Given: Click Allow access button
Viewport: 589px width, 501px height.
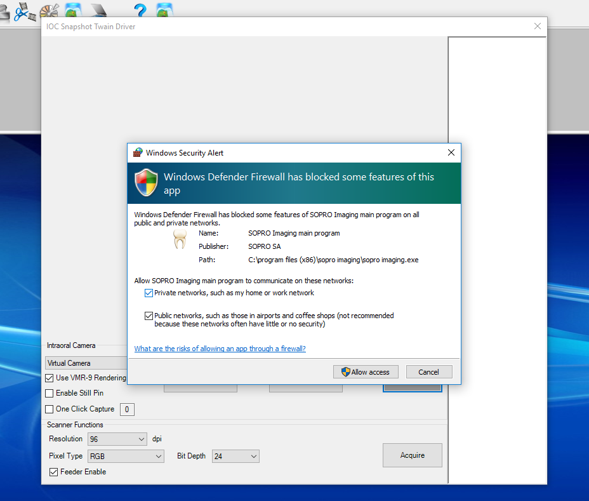Looking at the screenshot, I should click(x=366, y=372).
